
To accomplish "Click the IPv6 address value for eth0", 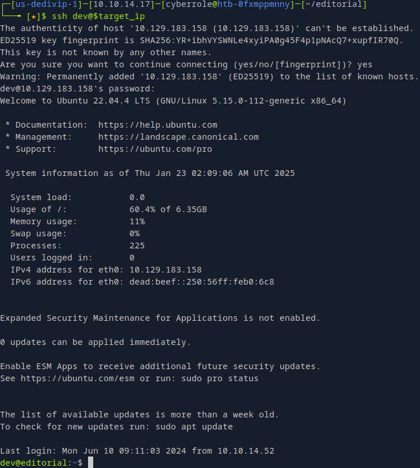I will tap(201, 282).
